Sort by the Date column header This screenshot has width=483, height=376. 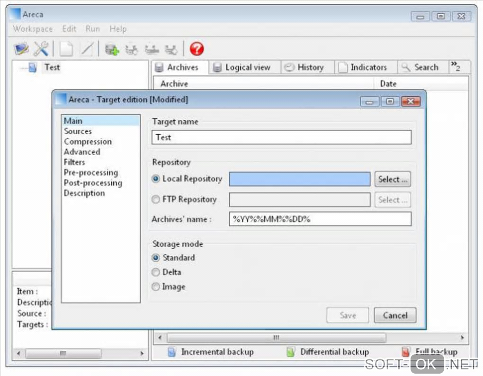click(421, 83)
